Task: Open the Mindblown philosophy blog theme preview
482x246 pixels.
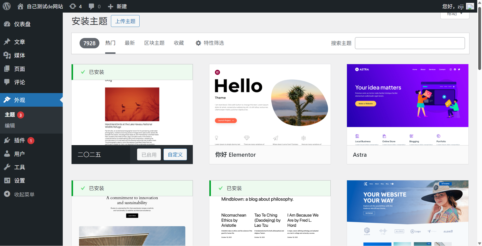Action: click(x=270, y=221)
